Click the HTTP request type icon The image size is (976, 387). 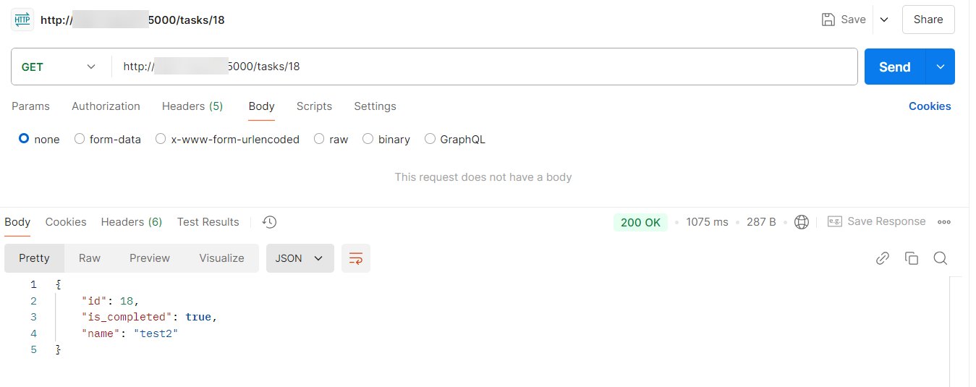[x=22, y=20]
